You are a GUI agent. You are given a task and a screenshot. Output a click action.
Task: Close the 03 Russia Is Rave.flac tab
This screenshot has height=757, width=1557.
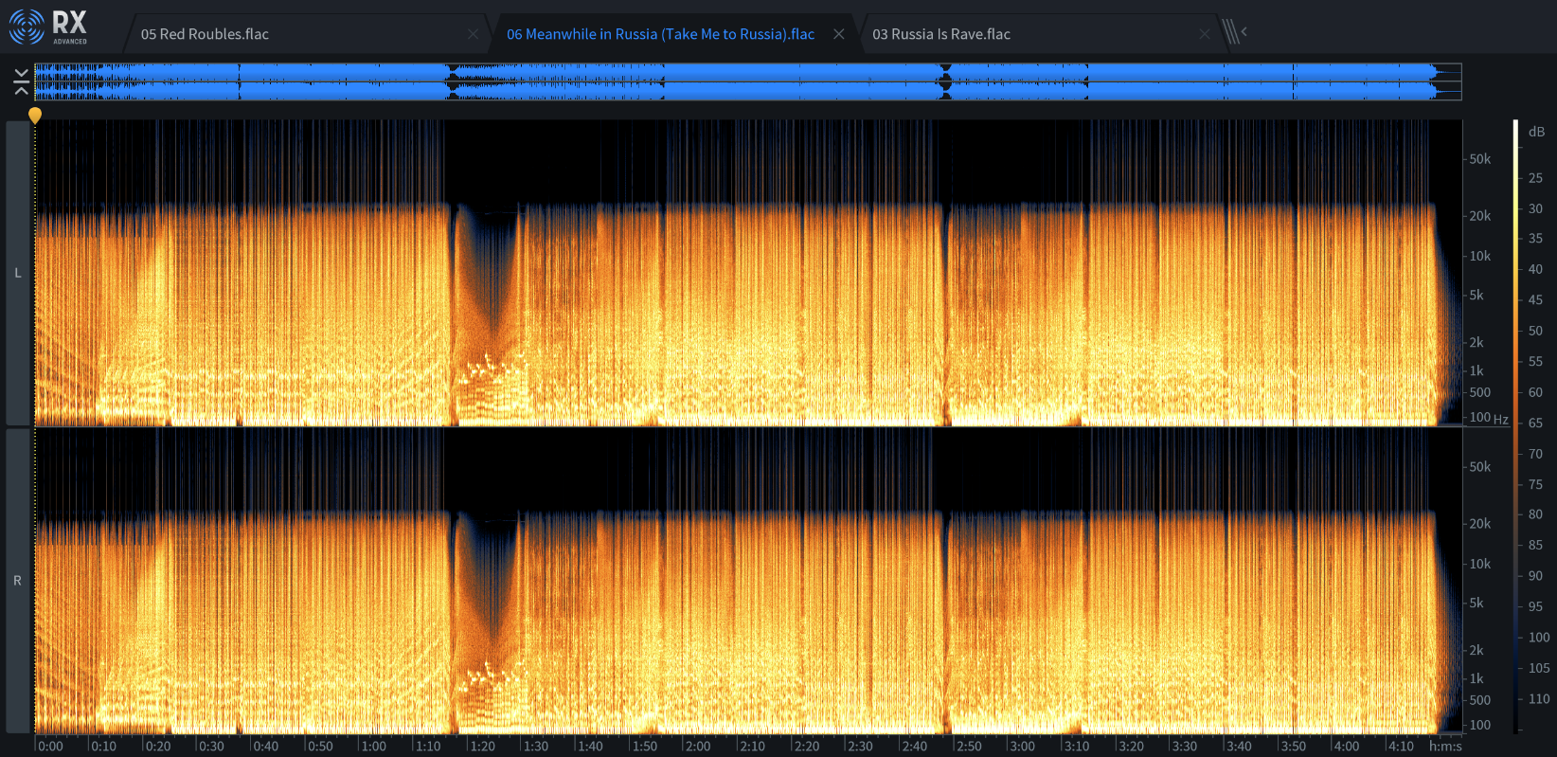click(x=1204, y=34)
